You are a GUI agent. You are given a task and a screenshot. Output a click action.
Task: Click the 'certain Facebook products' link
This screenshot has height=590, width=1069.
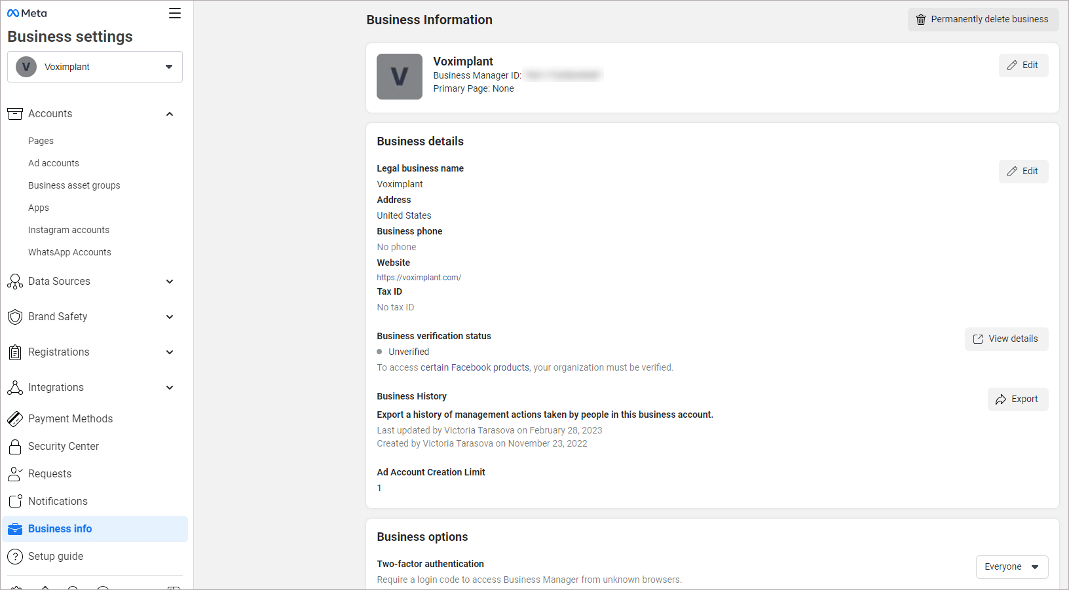click(x=475, y=367)
